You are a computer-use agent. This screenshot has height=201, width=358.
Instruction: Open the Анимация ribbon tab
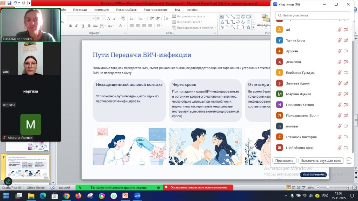(x=101, y=10)
